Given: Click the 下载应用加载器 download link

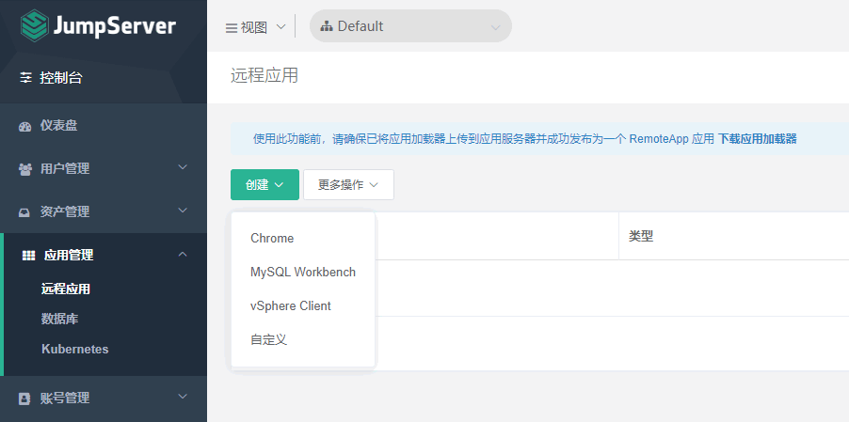Looking at the screenshot, I should click(758, 139).
